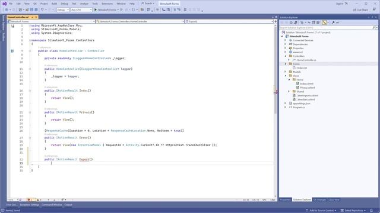The width and height of the screenshot is (380, 213).
Task: Open the Exception Settings tab
Action: (30, 205)
